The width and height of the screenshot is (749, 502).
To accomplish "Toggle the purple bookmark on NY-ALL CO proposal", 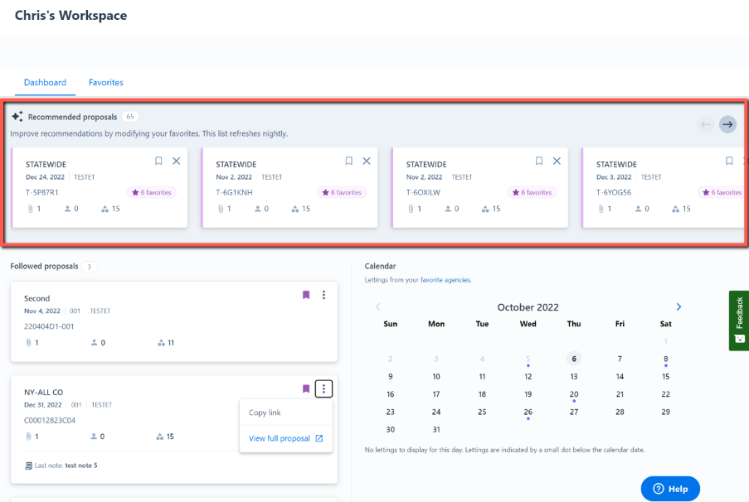I will 306,388.
